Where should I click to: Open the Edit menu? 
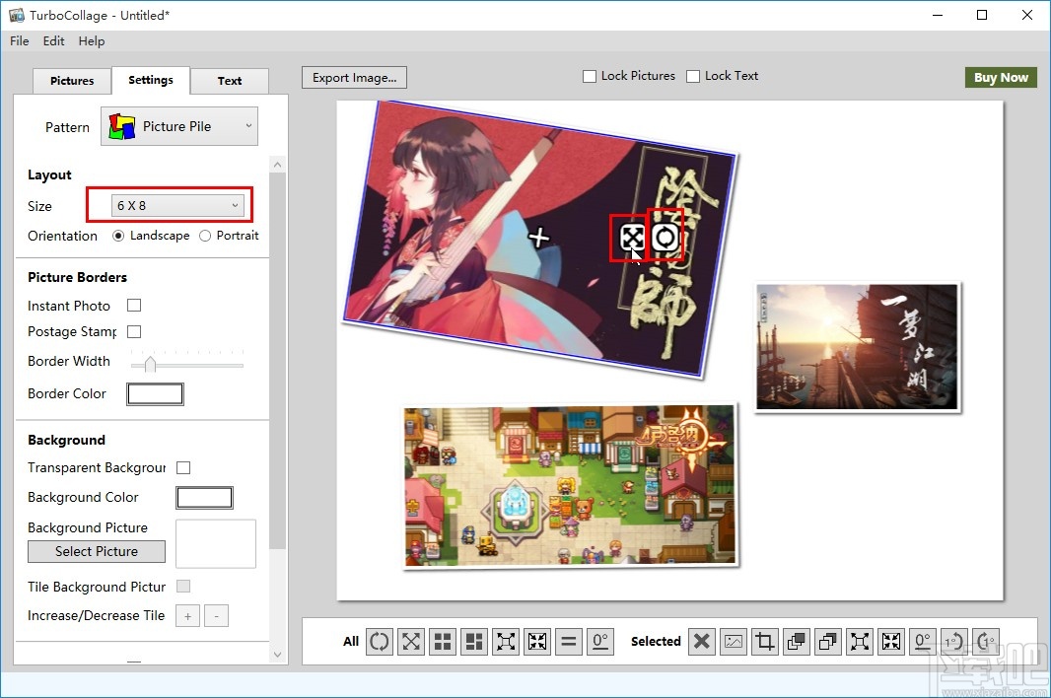pos(53,41)
